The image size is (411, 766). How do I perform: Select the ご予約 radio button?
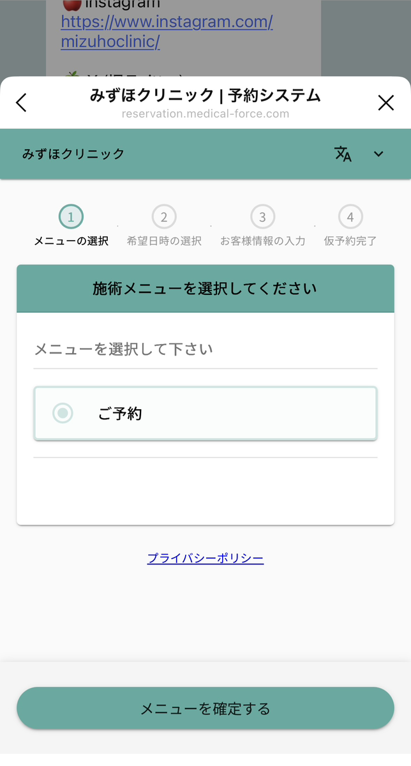tap(63, 414)
